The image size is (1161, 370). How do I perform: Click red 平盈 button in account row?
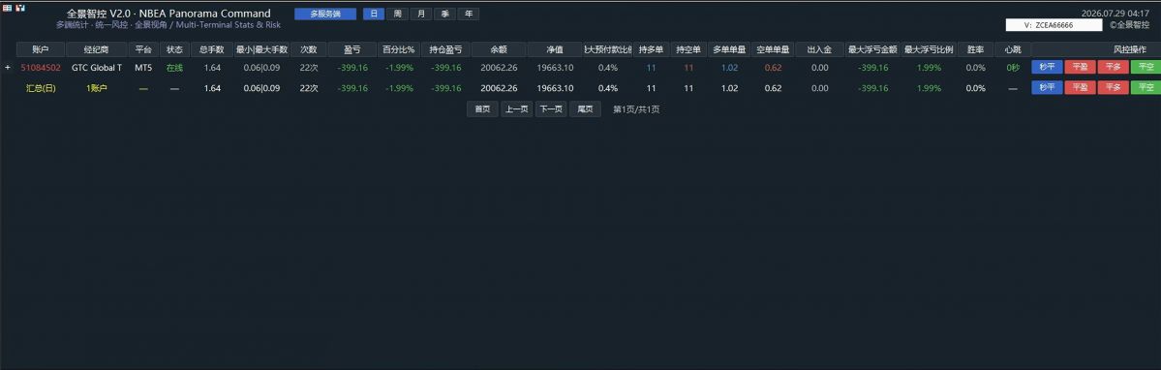pyautogui.click(x=1080, y=68)
